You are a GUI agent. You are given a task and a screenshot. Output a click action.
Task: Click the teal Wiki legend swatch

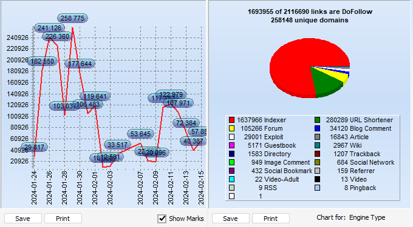click(x=318, y=145)
